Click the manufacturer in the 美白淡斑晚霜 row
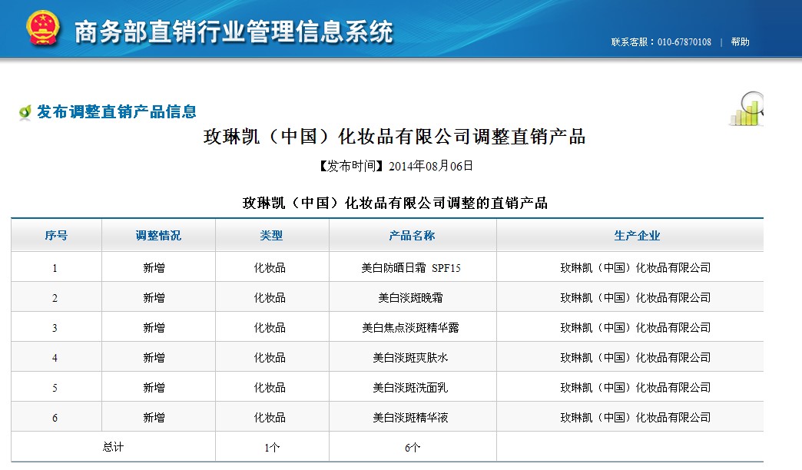The image size is (802, 470). tap(636, 298)
